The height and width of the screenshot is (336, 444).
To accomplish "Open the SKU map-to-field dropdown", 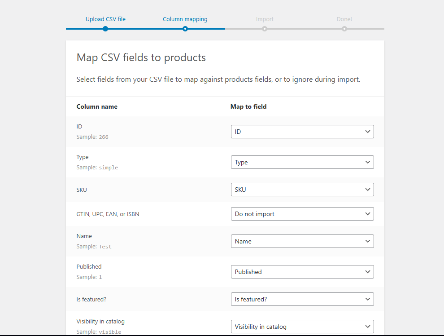I will (302, 190).
